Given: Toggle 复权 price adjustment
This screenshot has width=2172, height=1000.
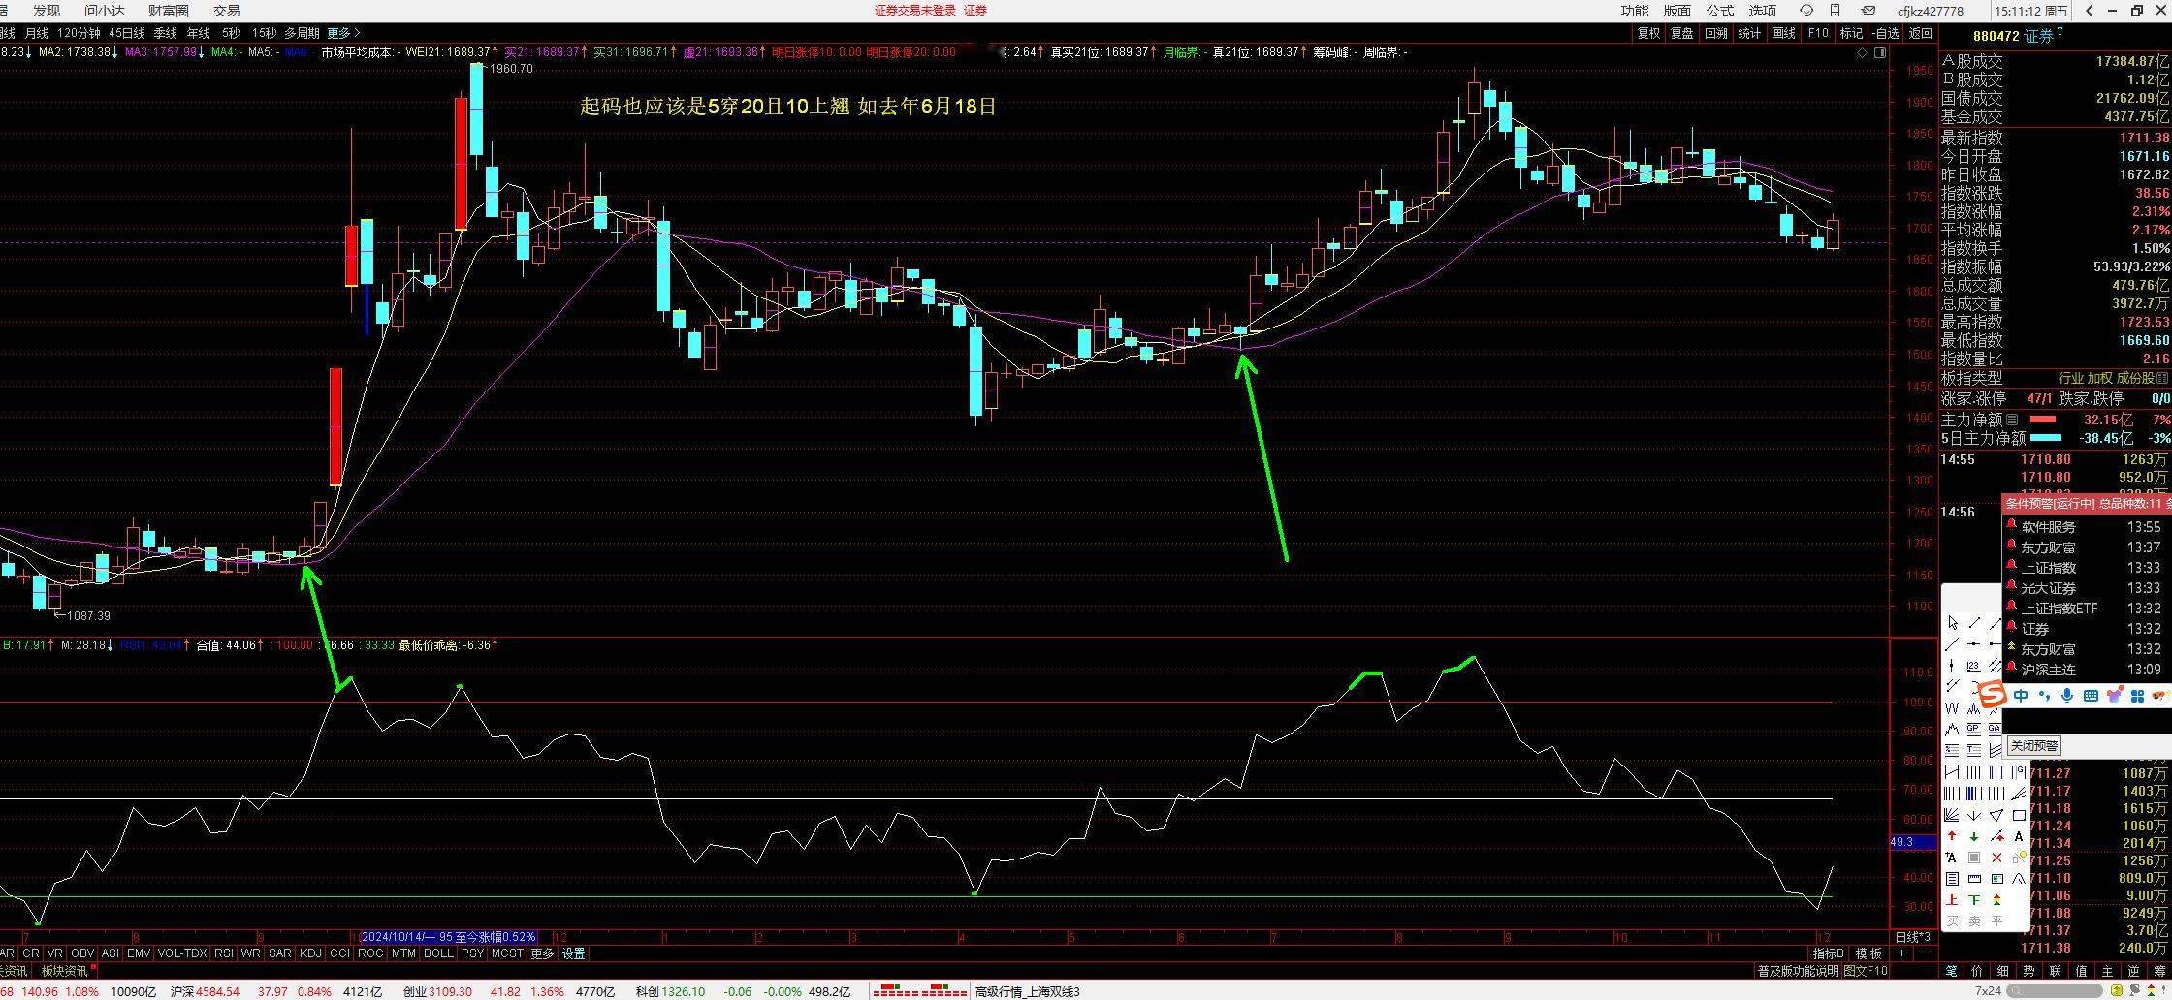Looking at the screenshot, I should 1648,33.
